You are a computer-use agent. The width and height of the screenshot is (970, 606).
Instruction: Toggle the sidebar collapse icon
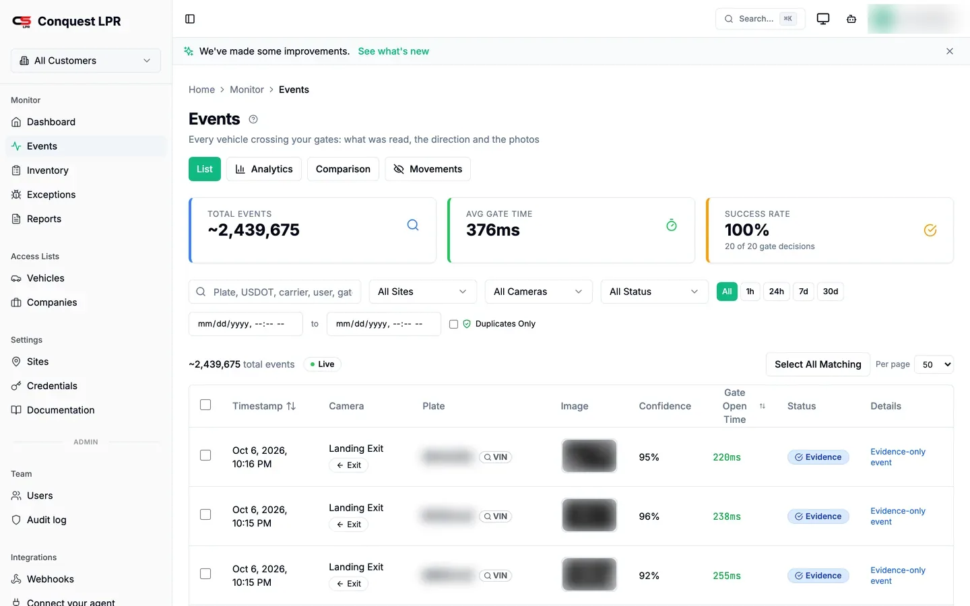click(x=190, y=19)
